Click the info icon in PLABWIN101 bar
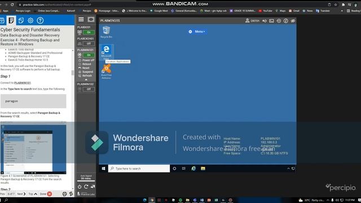 [x=286, y=21]
